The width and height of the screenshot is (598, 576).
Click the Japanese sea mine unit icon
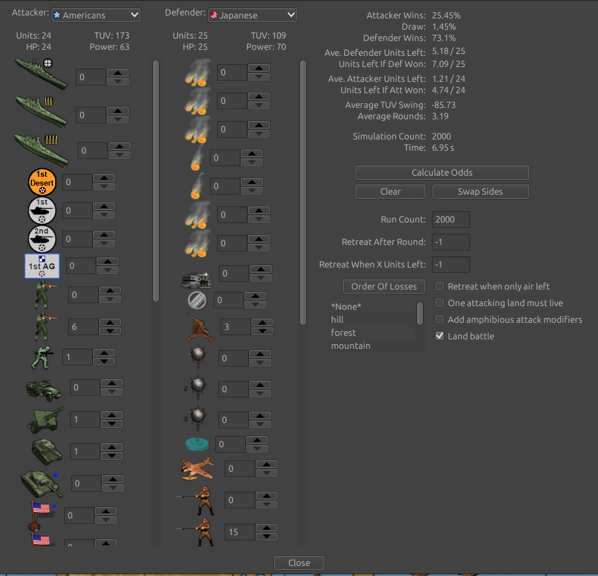(x=196, y=357)
